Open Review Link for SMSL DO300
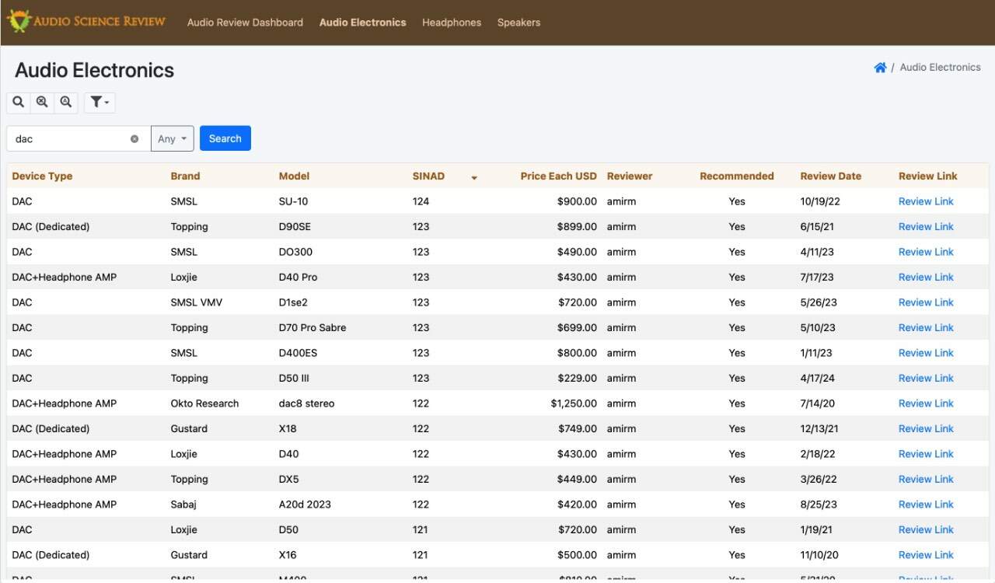The image size is (995, 583). pos(926,252)
